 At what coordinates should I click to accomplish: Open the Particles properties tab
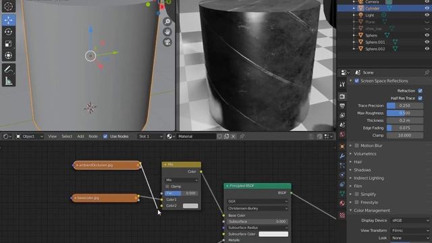[342, 165]
